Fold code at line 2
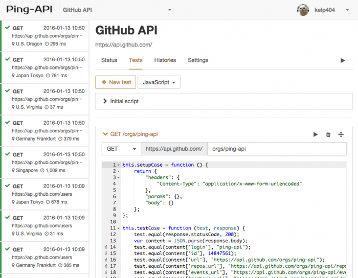The width and height of the screenshot is (358, 278). [119, 171]
